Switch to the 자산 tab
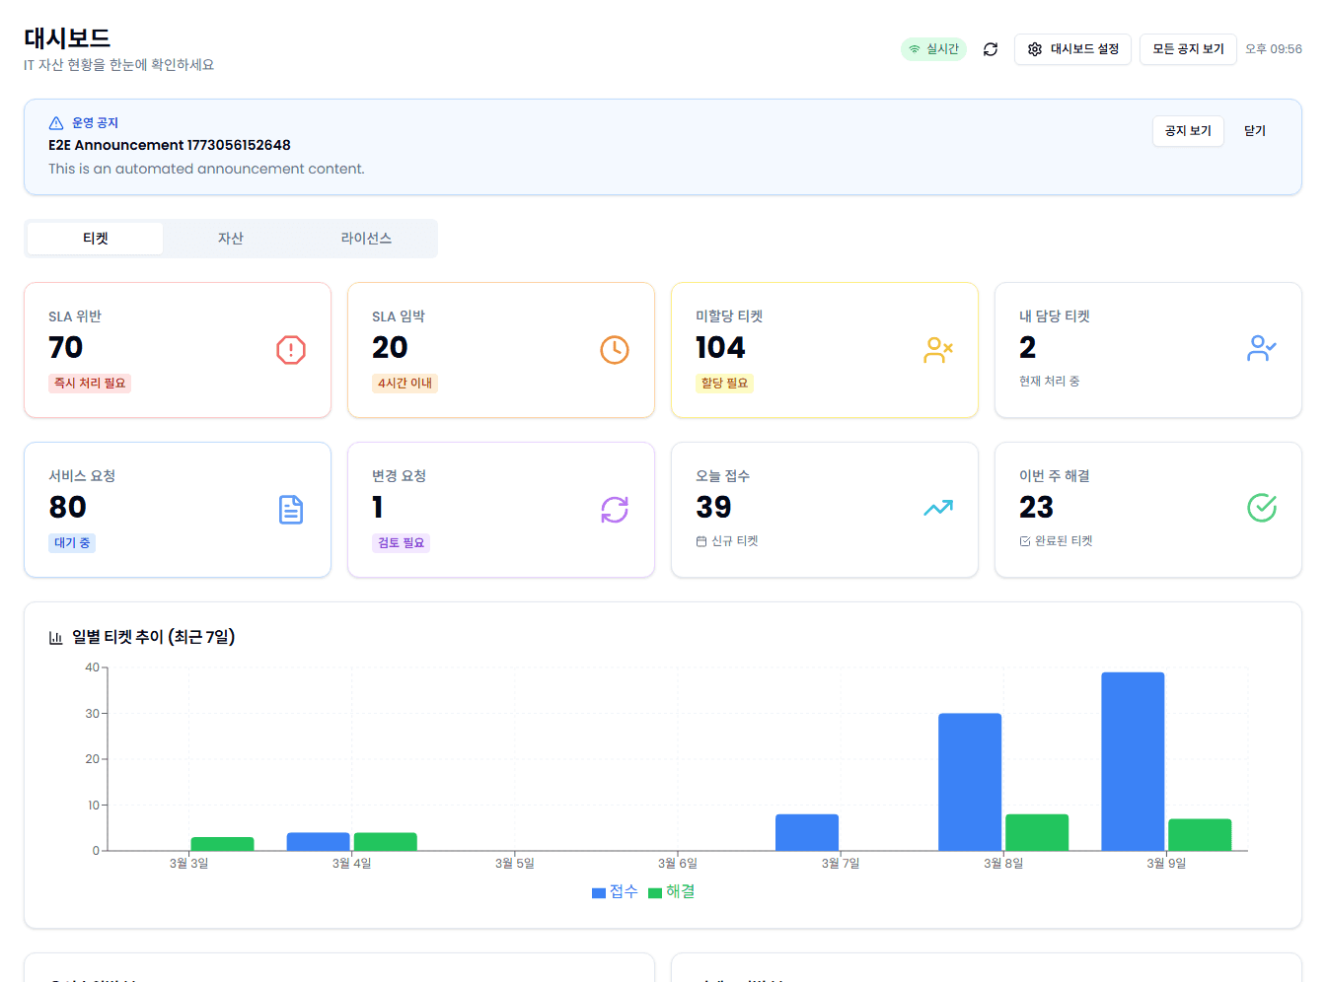The width and height of the screenshot is (1326, 982). [x=231, y=239]
